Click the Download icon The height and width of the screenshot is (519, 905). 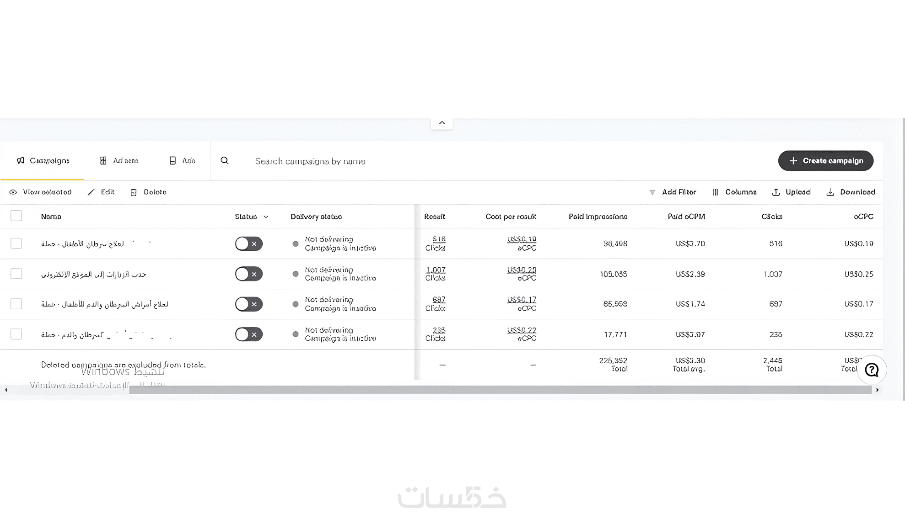(x=830, y=192)
